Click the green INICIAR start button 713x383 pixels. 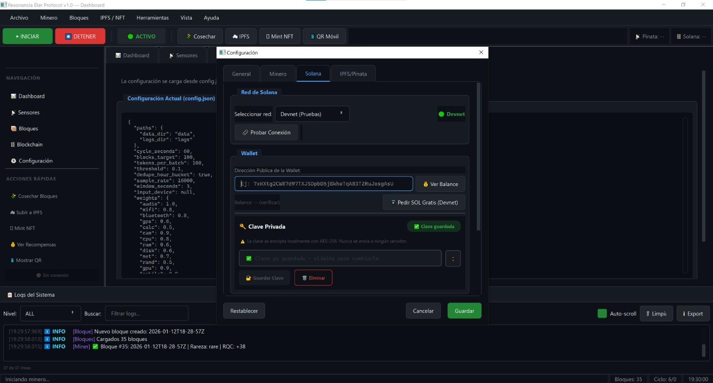[28, 36]
